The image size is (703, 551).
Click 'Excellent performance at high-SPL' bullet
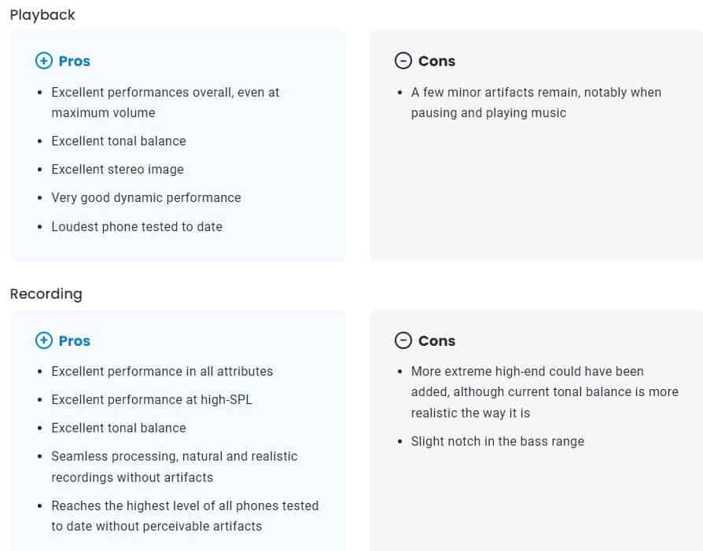click(x=152, y=399)
